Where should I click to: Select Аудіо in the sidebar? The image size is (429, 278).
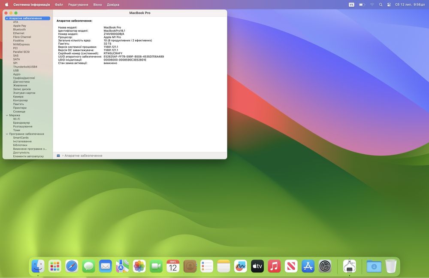(17, 74)
